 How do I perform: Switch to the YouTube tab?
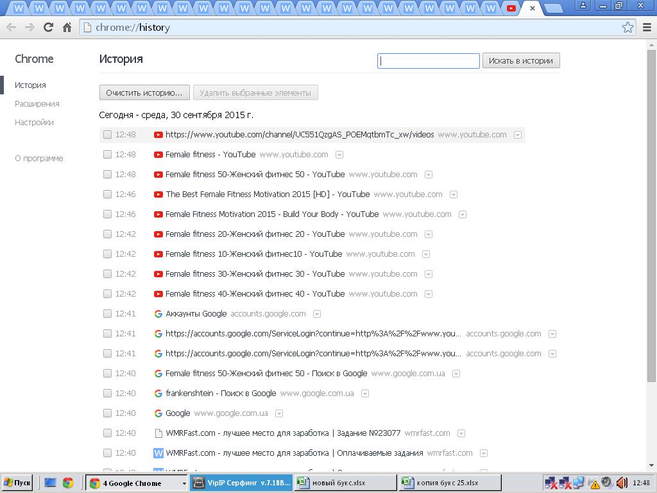[511, 8]
